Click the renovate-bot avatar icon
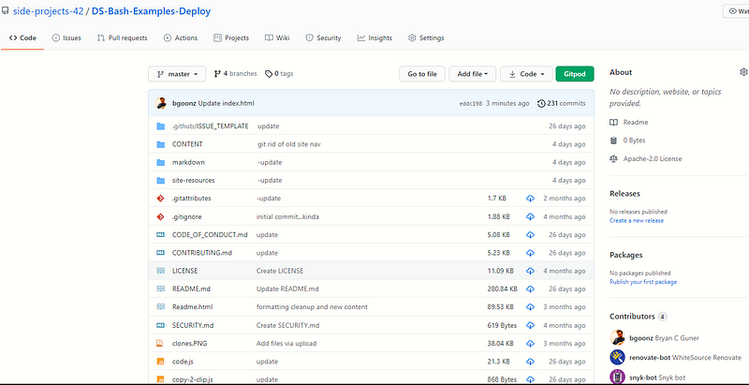Viewport: 749px width, 385px height. click(617, 357)
